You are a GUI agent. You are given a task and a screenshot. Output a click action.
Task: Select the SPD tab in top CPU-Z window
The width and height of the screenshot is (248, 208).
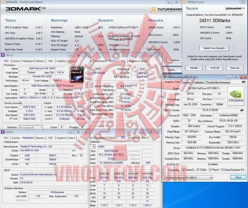point(51,61)
